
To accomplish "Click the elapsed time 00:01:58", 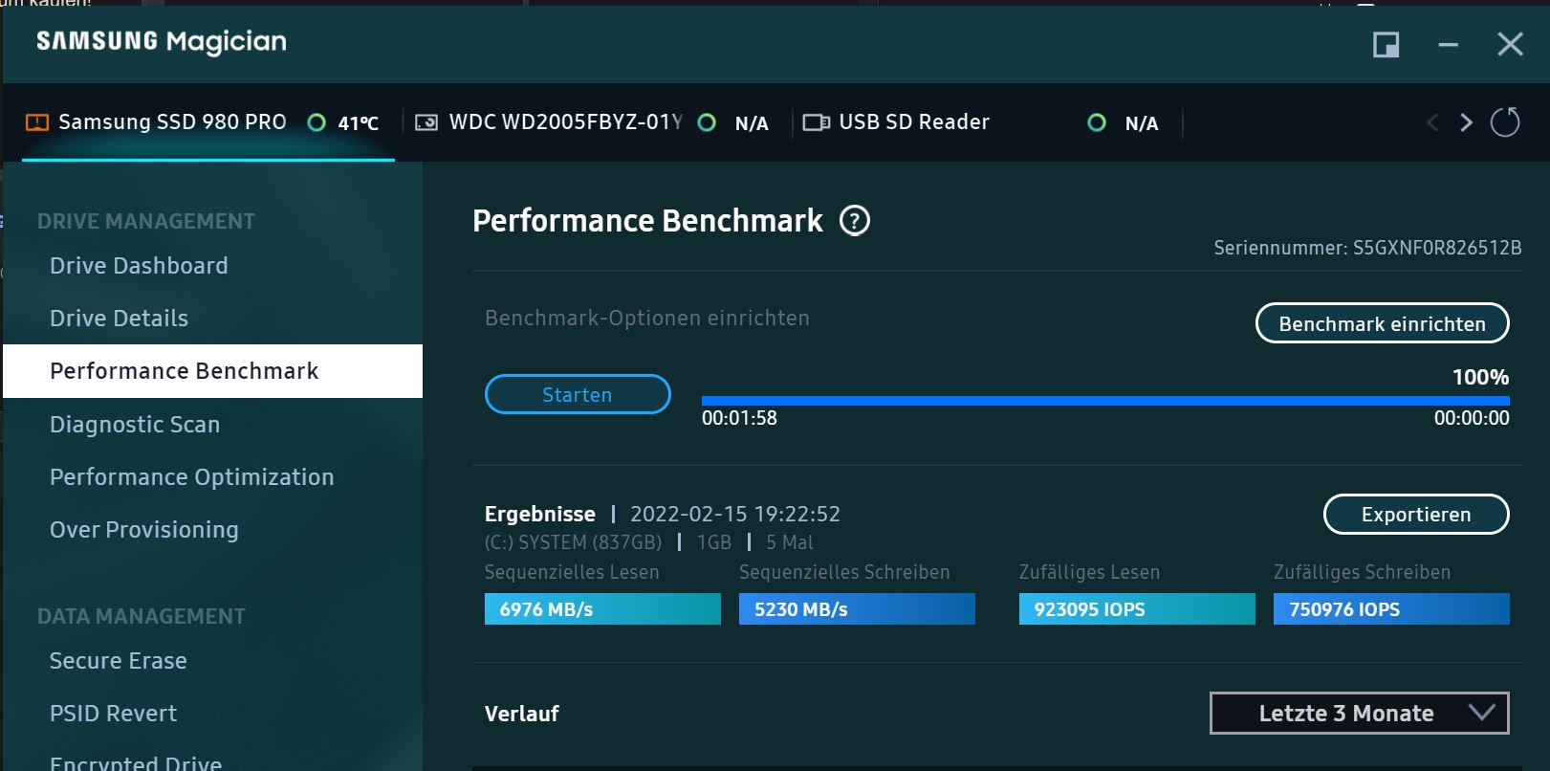I will (739, 418).
